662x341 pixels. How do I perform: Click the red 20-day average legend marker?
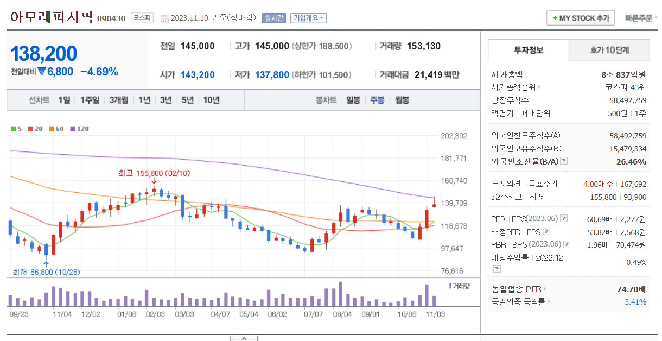(30, 129)
